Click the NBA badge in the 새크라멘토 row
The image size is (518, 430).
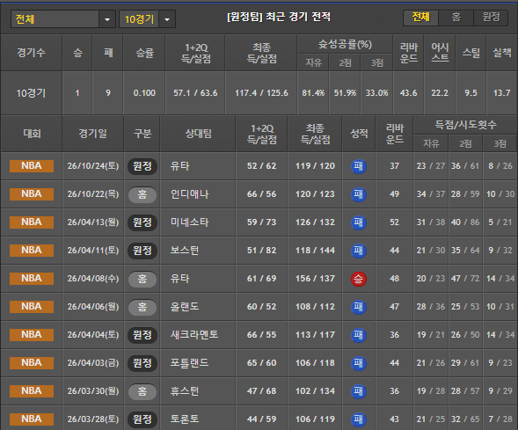32,334
